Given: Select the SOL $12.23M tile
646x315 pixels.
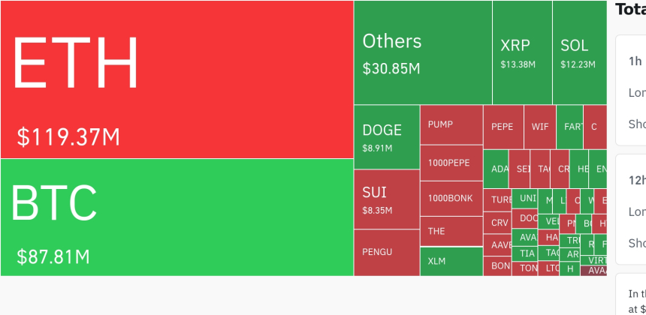Looking at the screenshot, I should [578, 52].
